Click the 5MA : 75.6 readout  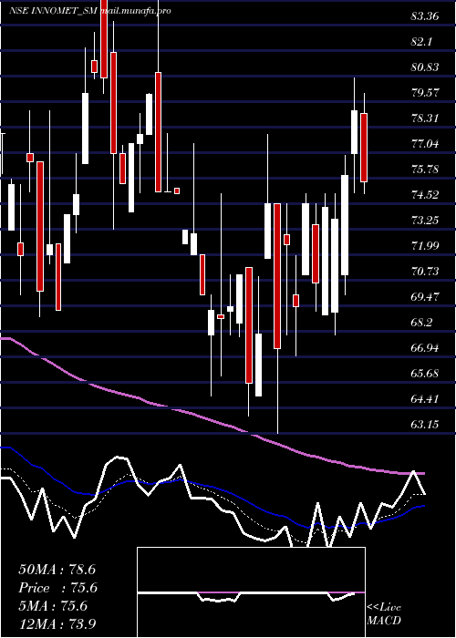point(53,606)
